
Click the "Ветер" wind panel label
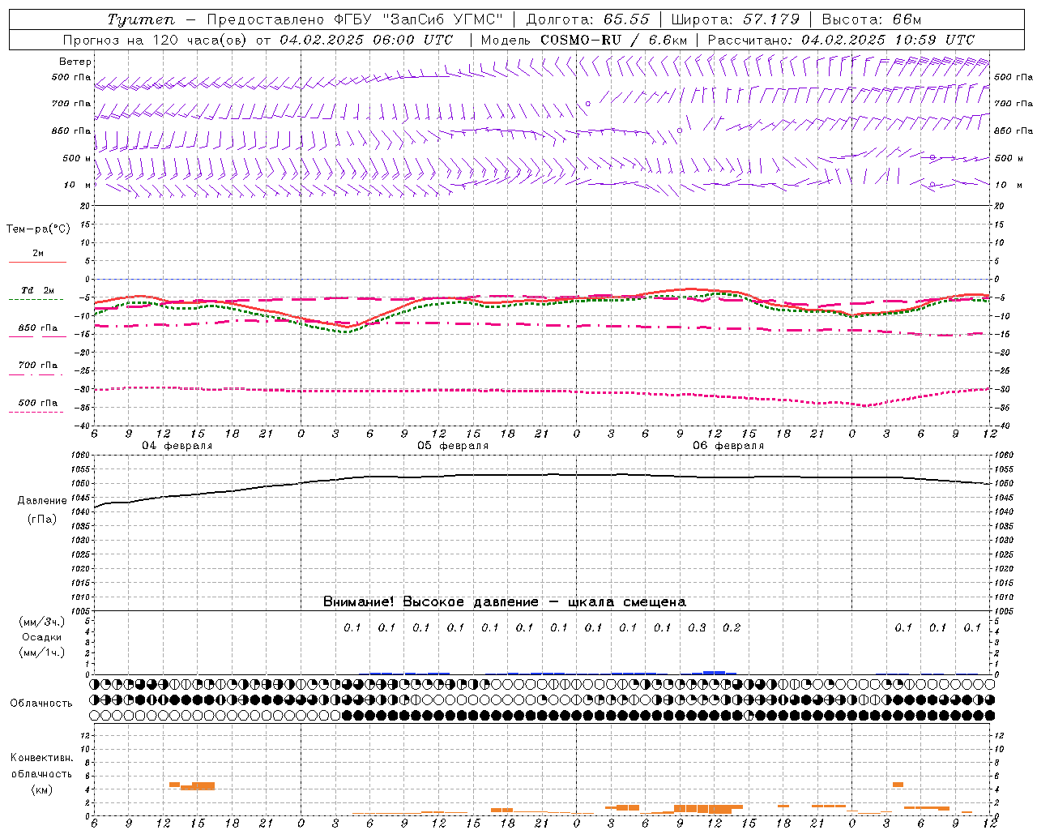click(x=75, y=62)
